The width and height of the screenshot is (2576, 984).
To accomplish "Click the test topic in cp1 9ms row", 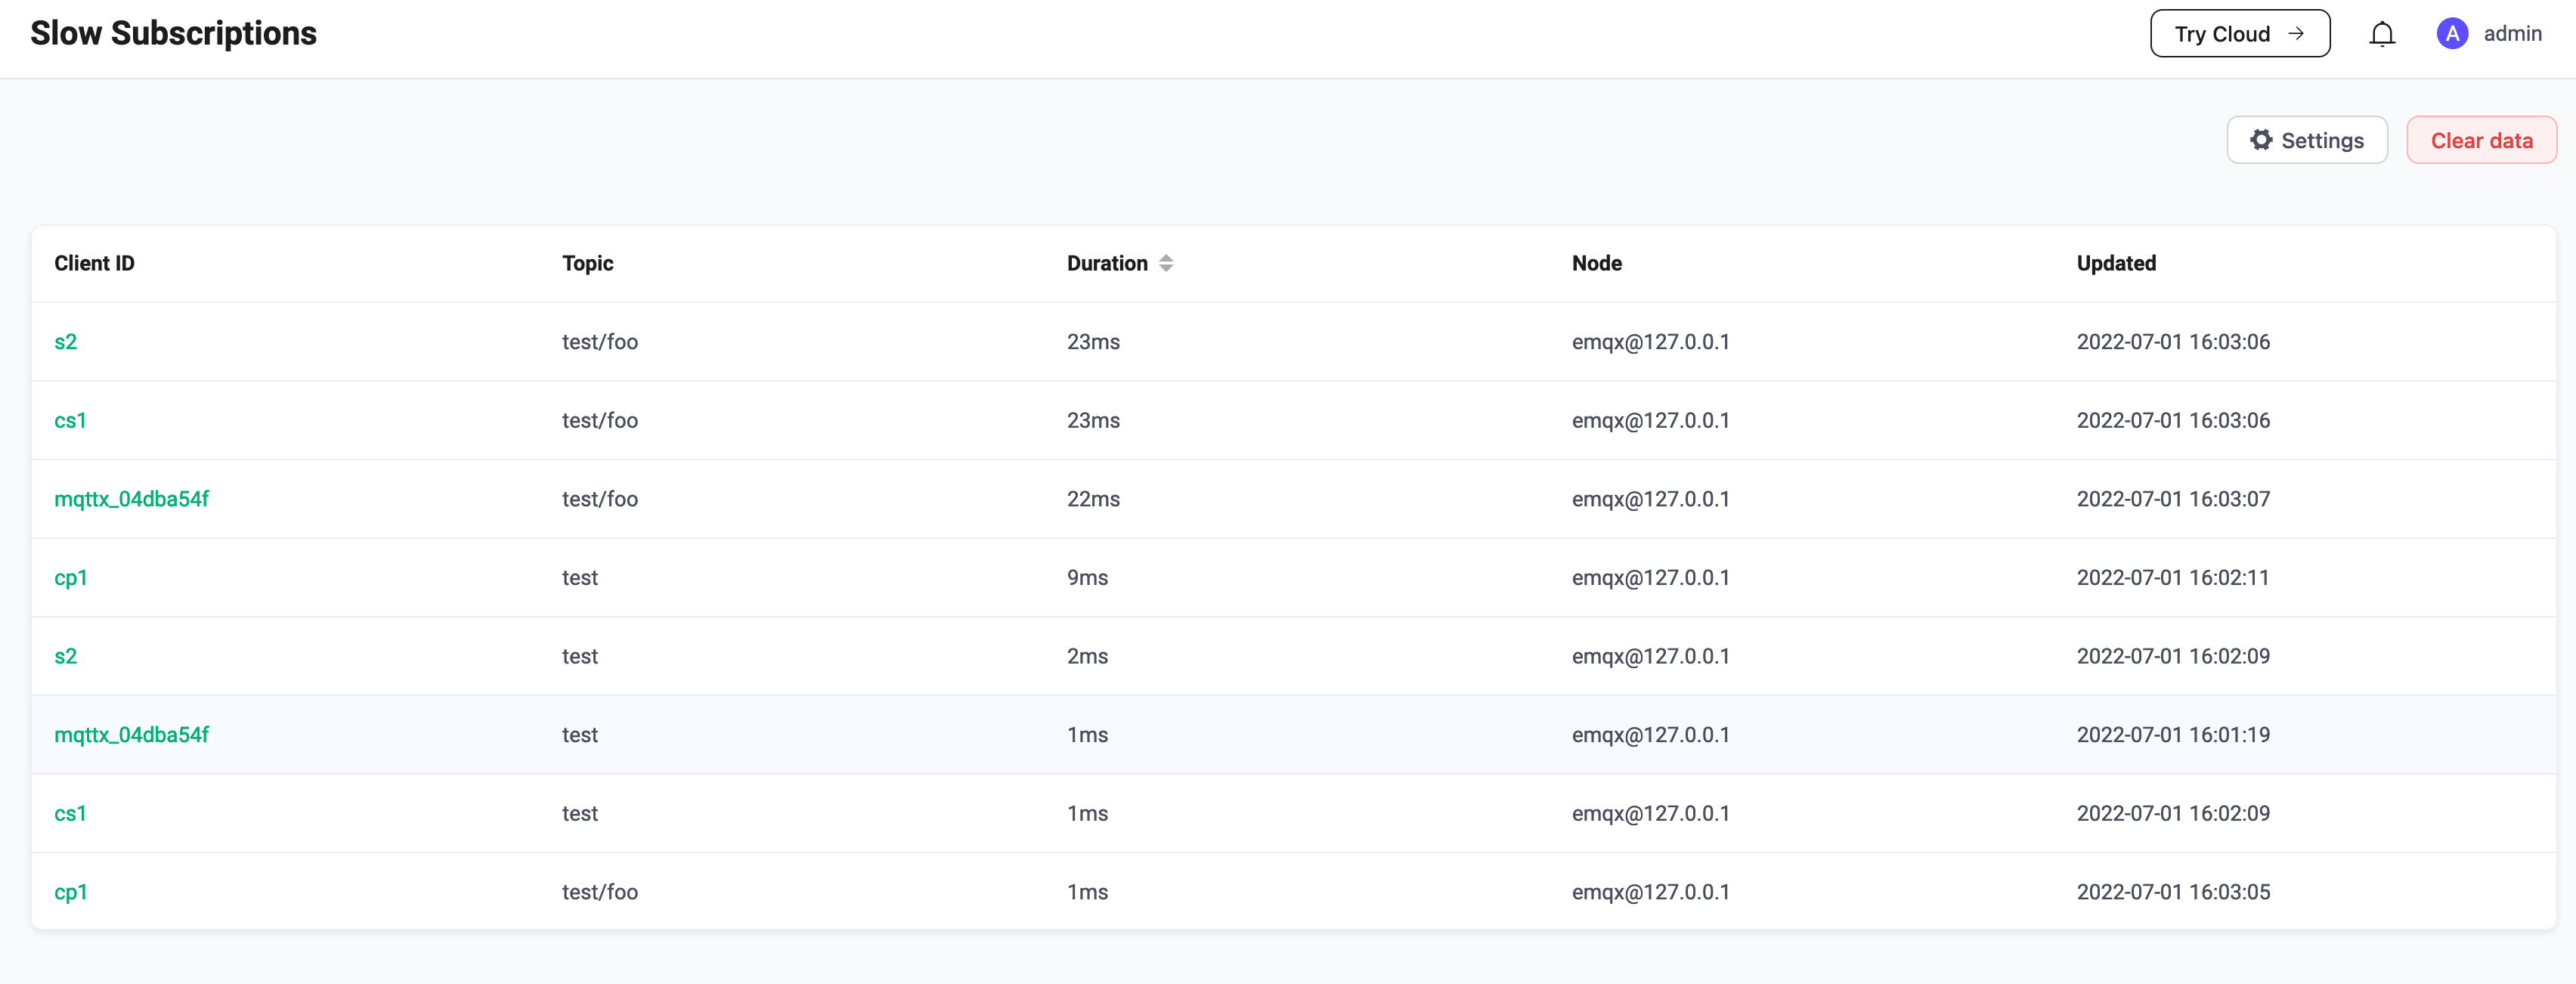I will pyautogui.click(x=580, y=578).
